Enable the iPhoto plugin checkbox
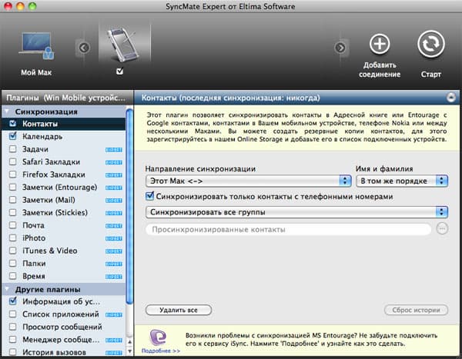 click(x=12, y=238)
